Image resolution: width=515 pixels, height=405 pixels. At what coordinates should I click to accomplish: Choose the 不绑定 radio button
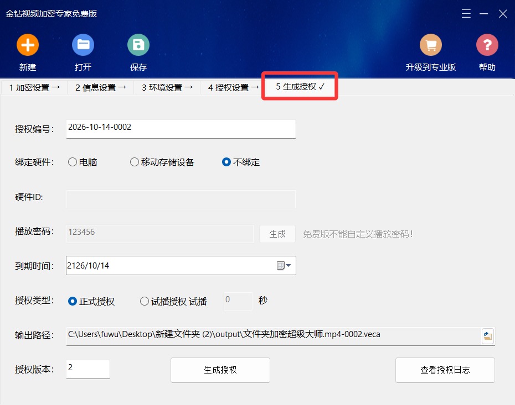click(226, 162)
